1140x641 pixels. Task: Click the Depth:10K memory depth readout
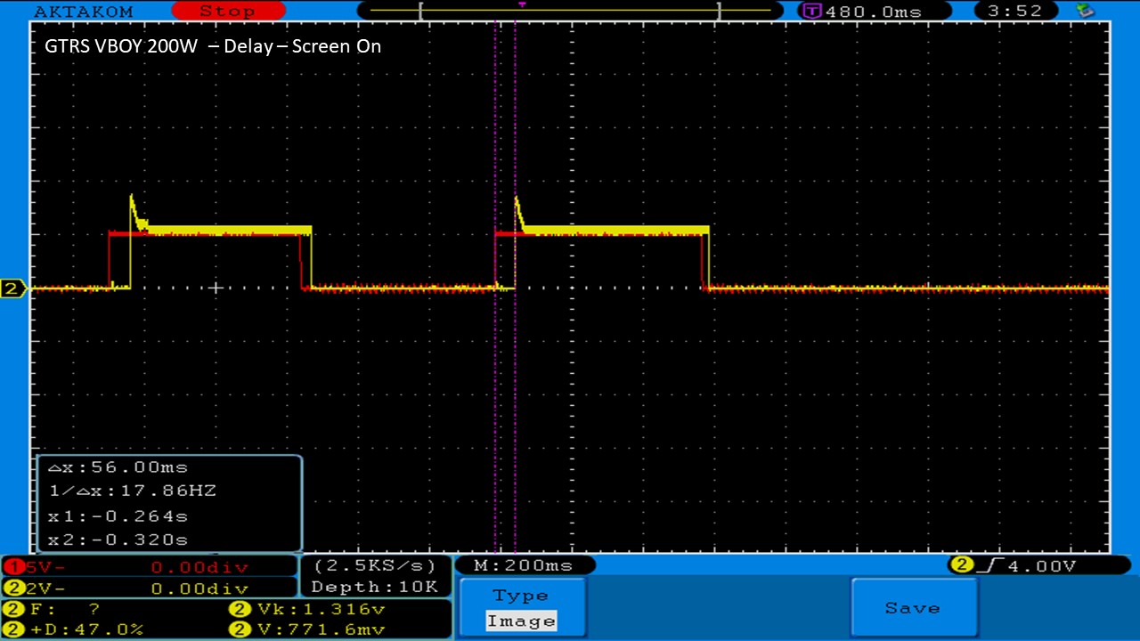click(x=375, y=587)
